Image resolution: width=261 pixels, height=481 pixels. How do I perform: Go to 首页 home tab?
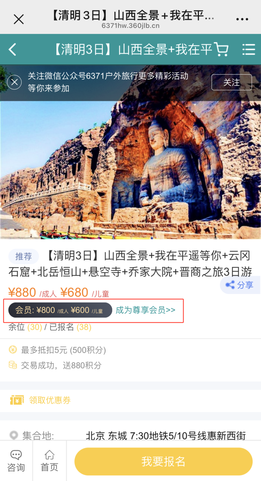(49, 461)
